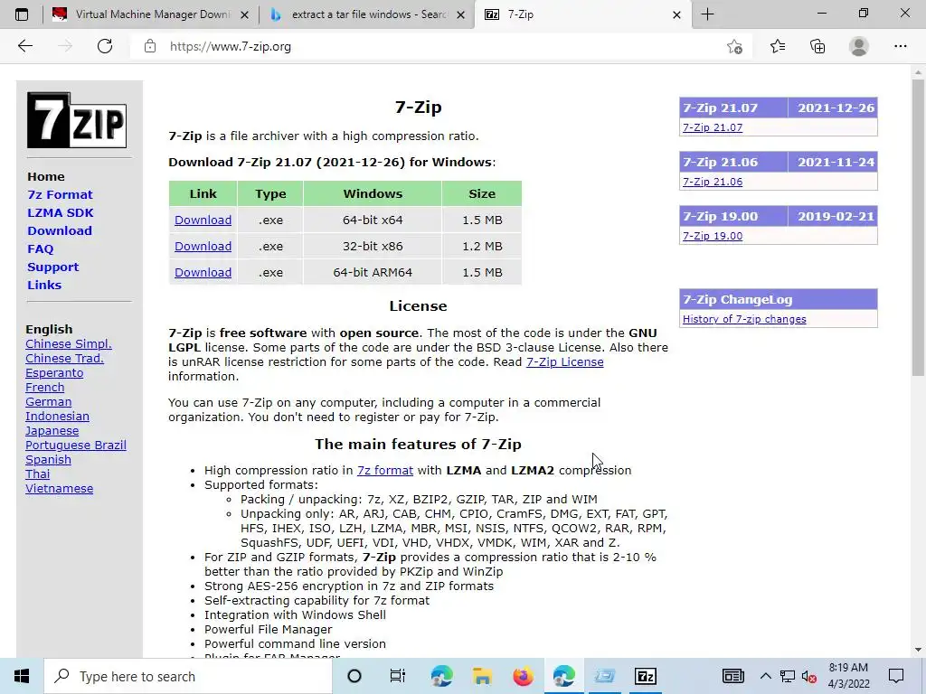Show hidden tray icons chevron
926x694 pixels.
click(765, 676)
